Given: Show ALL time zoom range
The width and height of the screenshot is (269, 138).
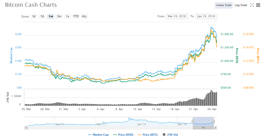Looking at the screenshot, I should click(84, 16).
